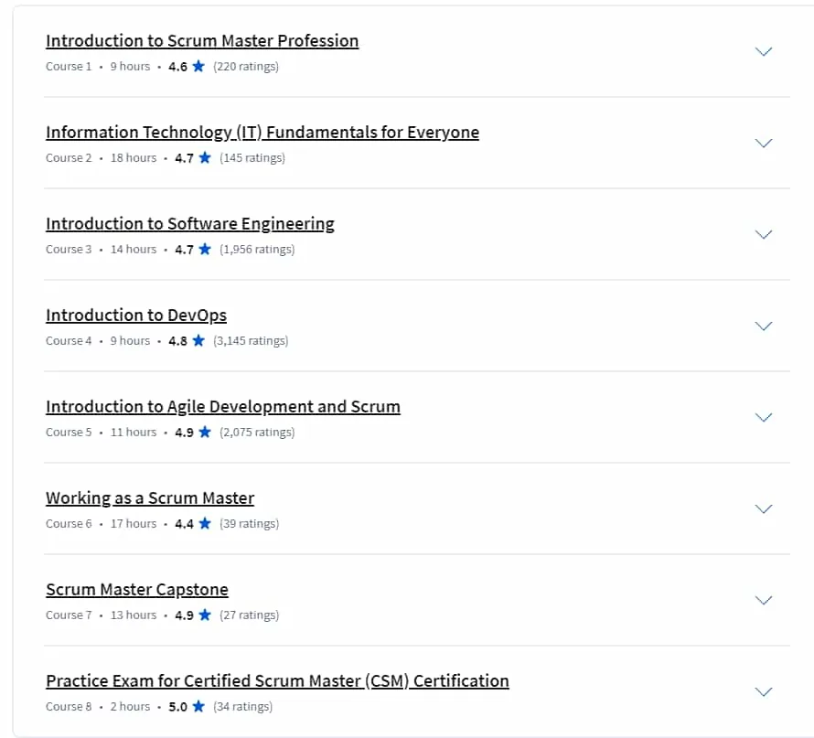Open Introduction to Agile Development and Scrum

(223, 406)
